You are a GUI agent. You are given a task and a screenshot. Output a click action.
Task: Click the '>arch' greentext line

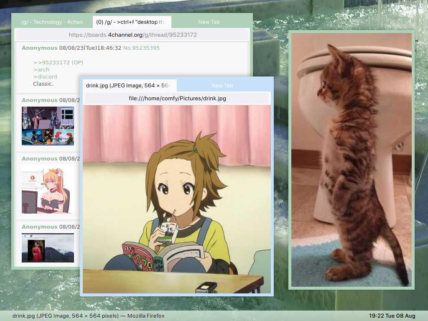click(x=41, y=70)
